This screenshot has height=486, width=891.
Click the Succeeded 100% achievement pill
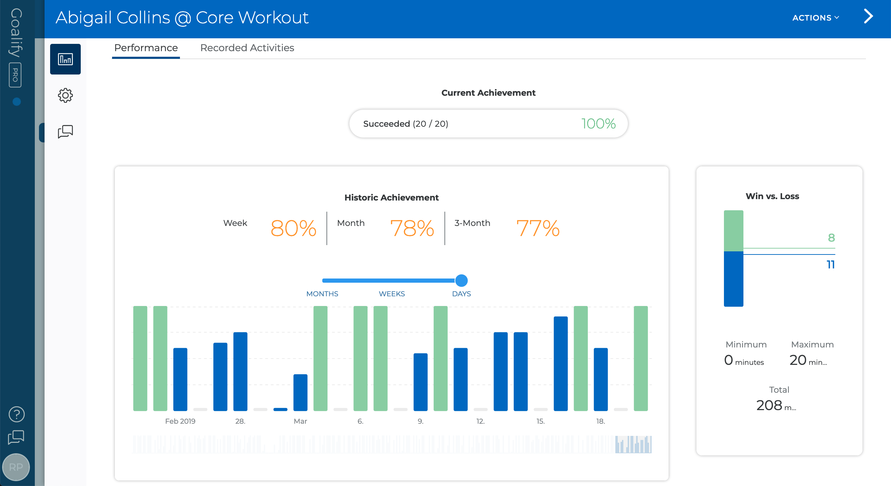[489, 123]
